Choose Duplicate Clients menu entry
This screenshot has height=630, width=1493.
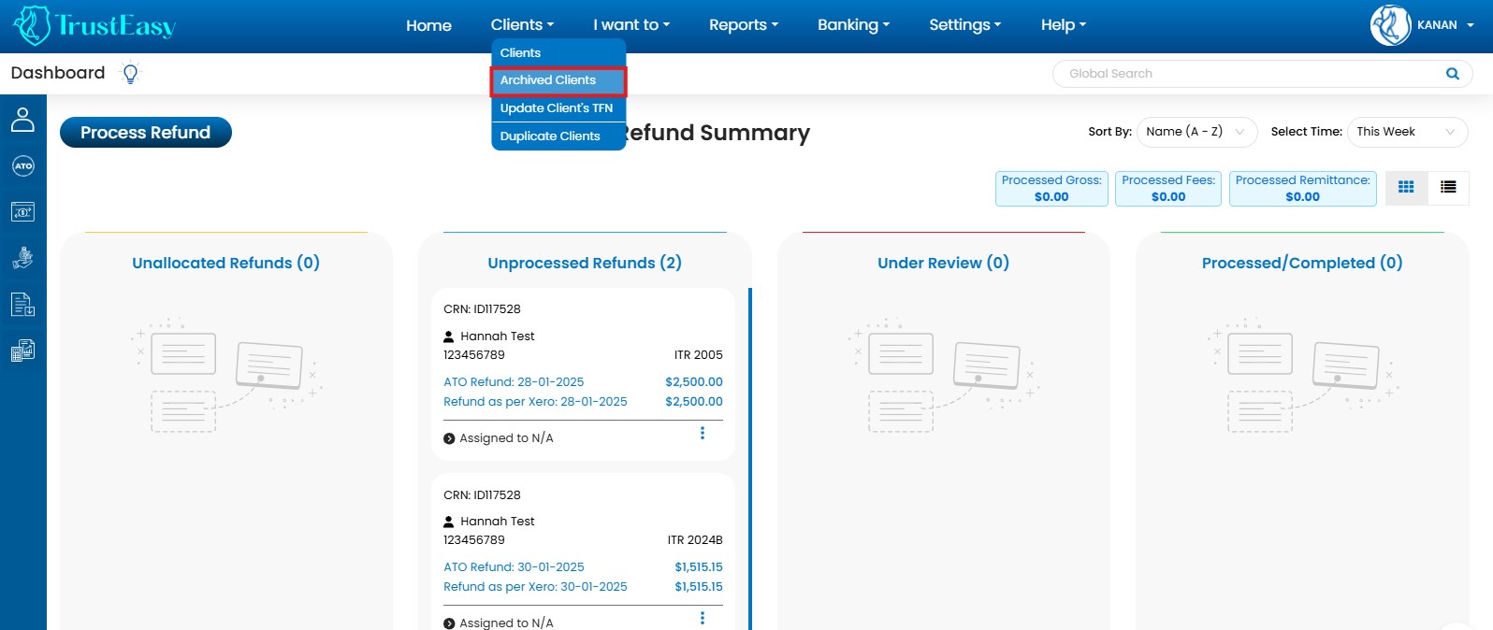(550, 136)
